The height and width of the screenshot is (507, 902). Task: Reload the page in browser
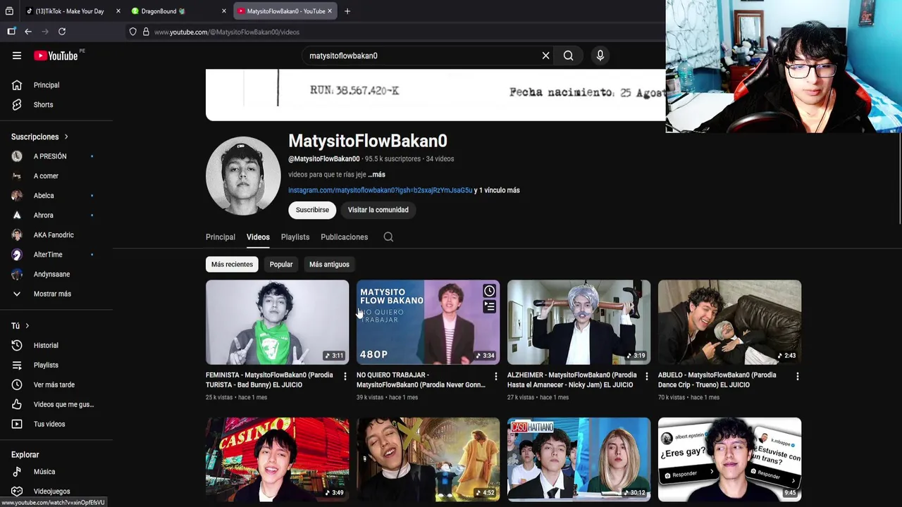(x=62, y=32)
